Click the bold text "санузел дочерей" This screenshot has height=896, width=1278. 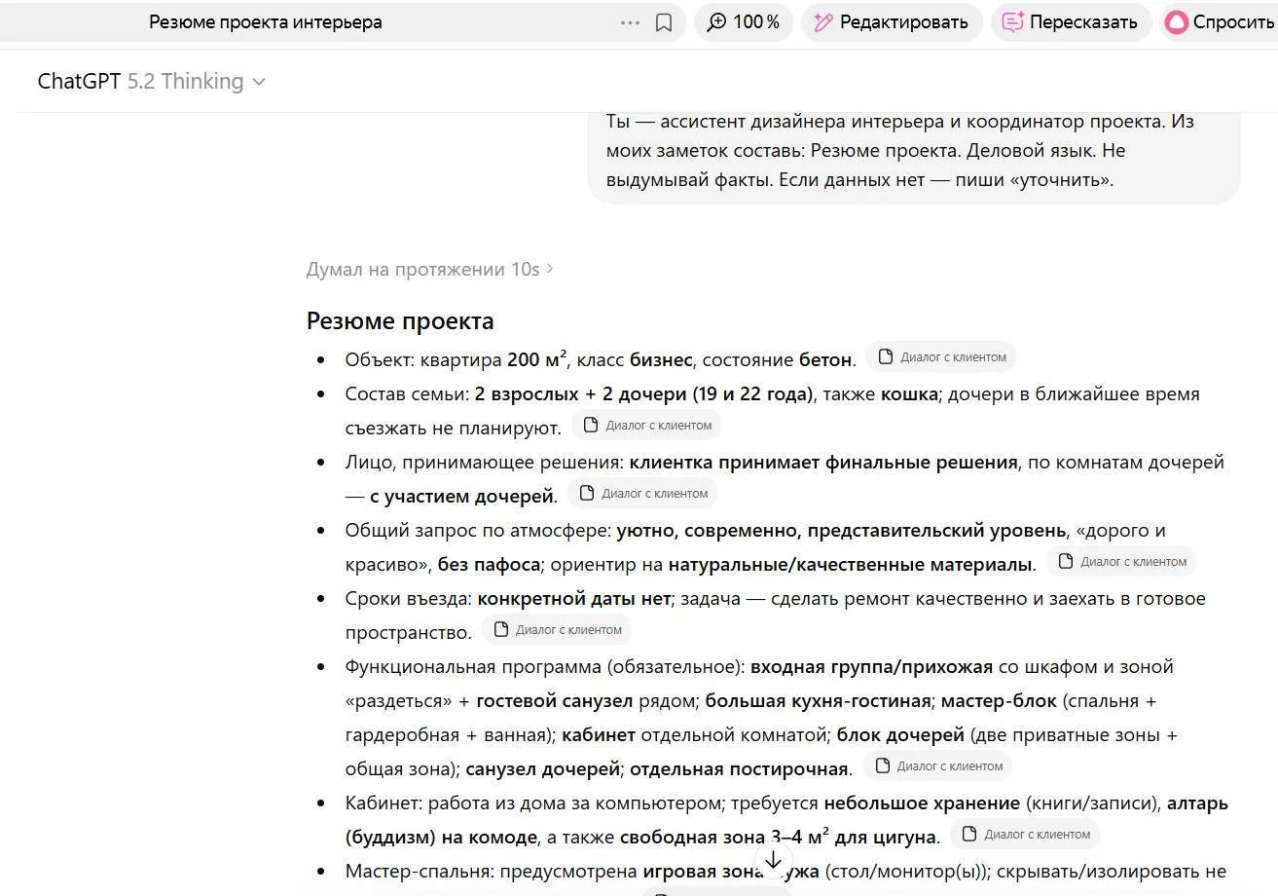click(543, 768)
